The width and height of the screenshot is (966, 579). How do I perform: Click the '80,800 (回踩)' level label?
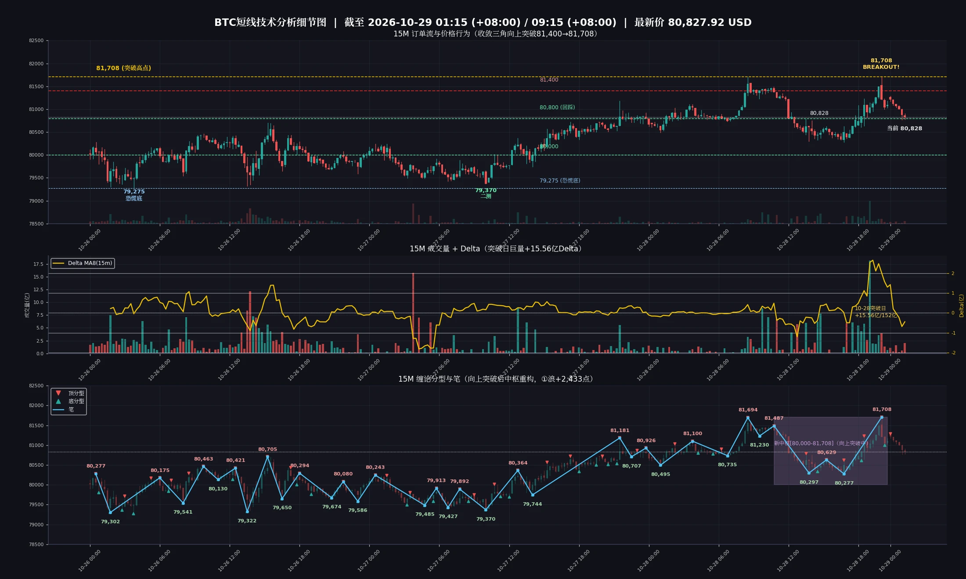click(x=557, y=107)
